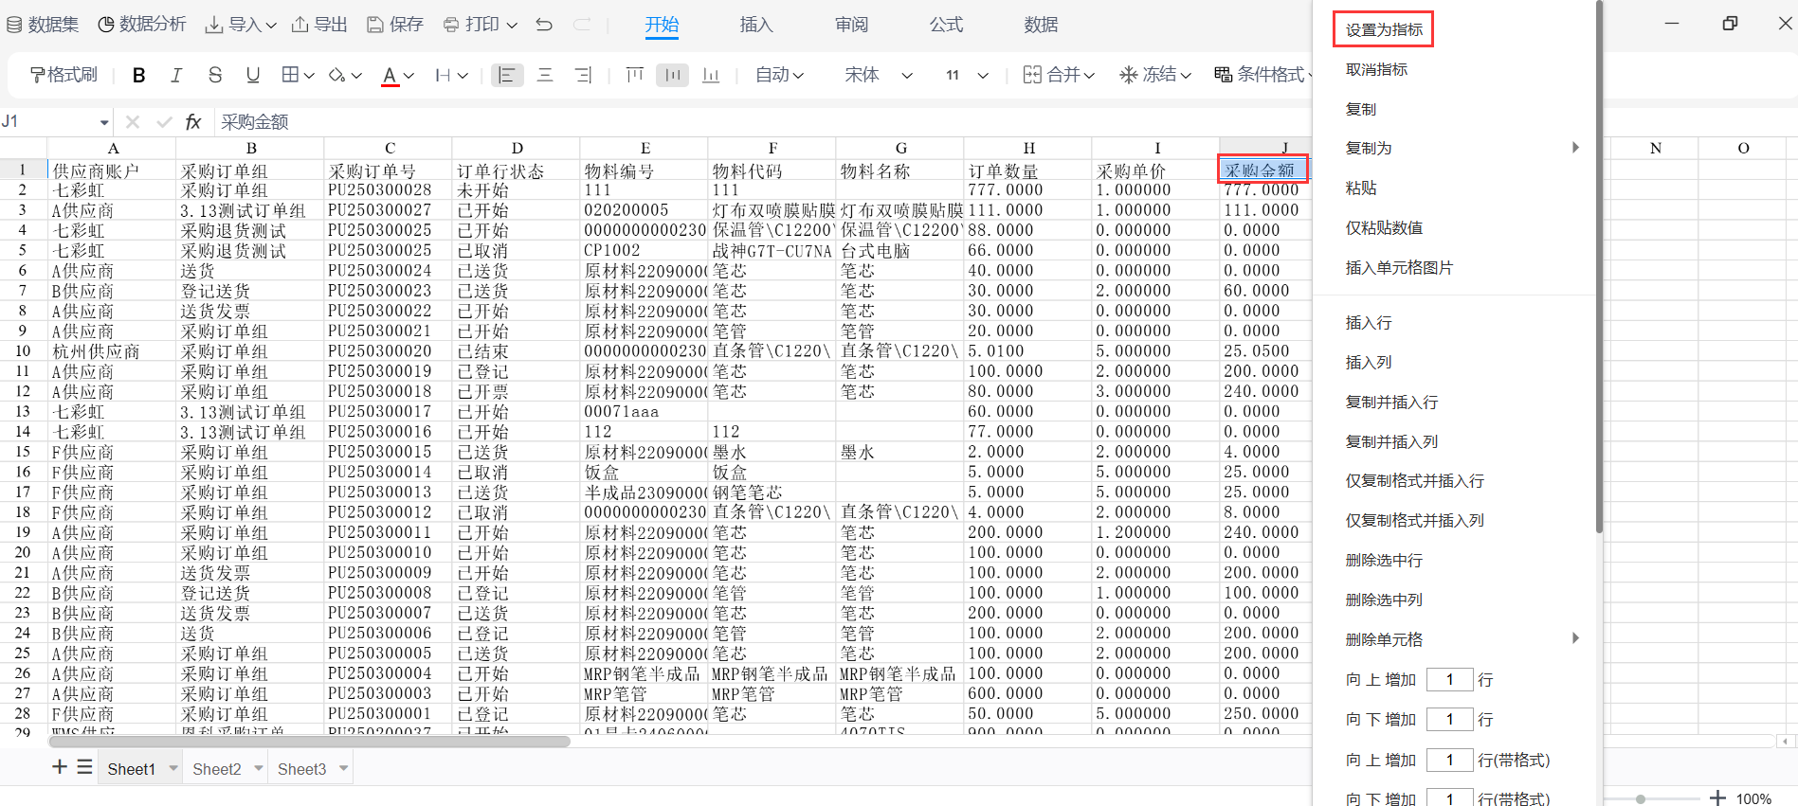The width and height of the screenshot is (1798, 806).
Task: Align text to the right
Action: pos(583,75)
